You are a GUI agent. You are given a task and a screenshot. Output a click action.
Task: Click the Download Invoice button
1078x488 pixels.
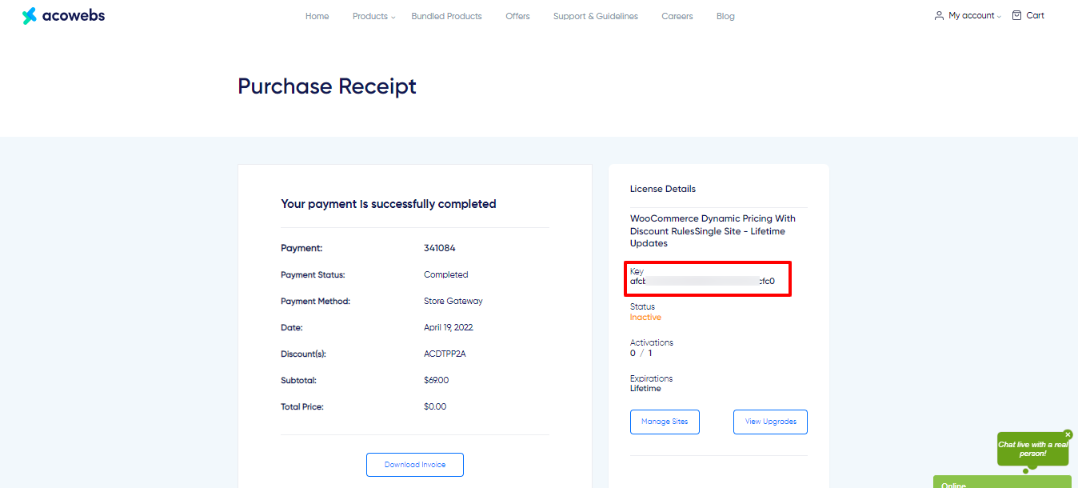(x=415, y=465)
